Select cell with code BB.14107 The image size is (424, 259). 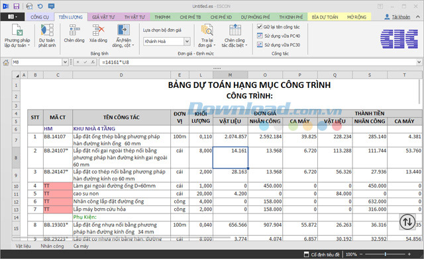coord(58,140)
